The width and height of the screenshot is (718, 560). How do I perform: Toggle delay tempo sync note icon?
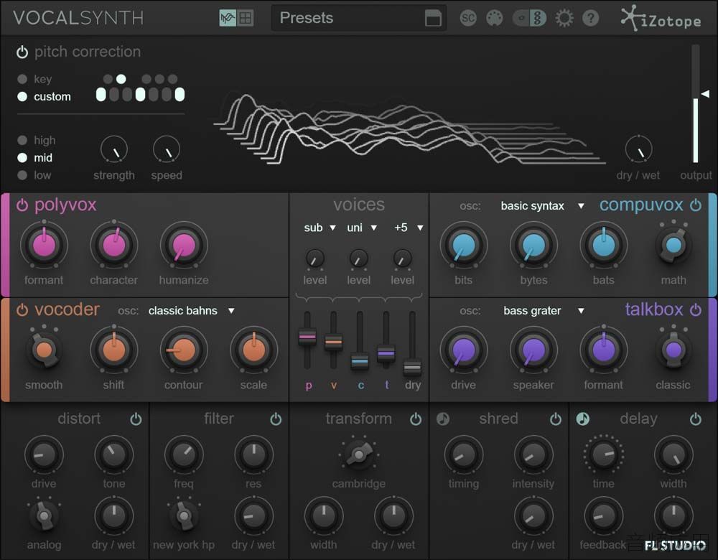(583, 419)
